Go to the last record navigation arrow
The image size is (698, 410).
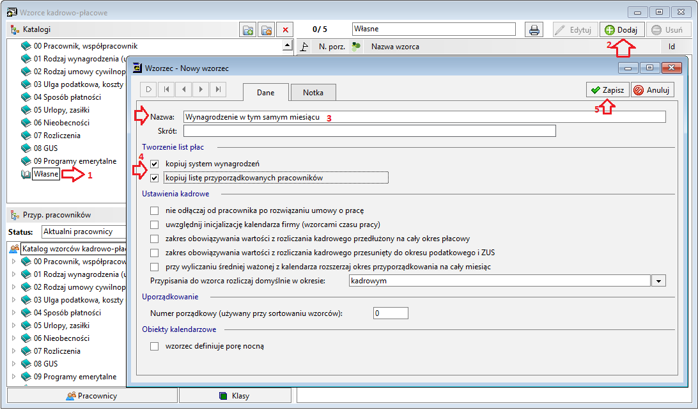[x=218, y=90]
